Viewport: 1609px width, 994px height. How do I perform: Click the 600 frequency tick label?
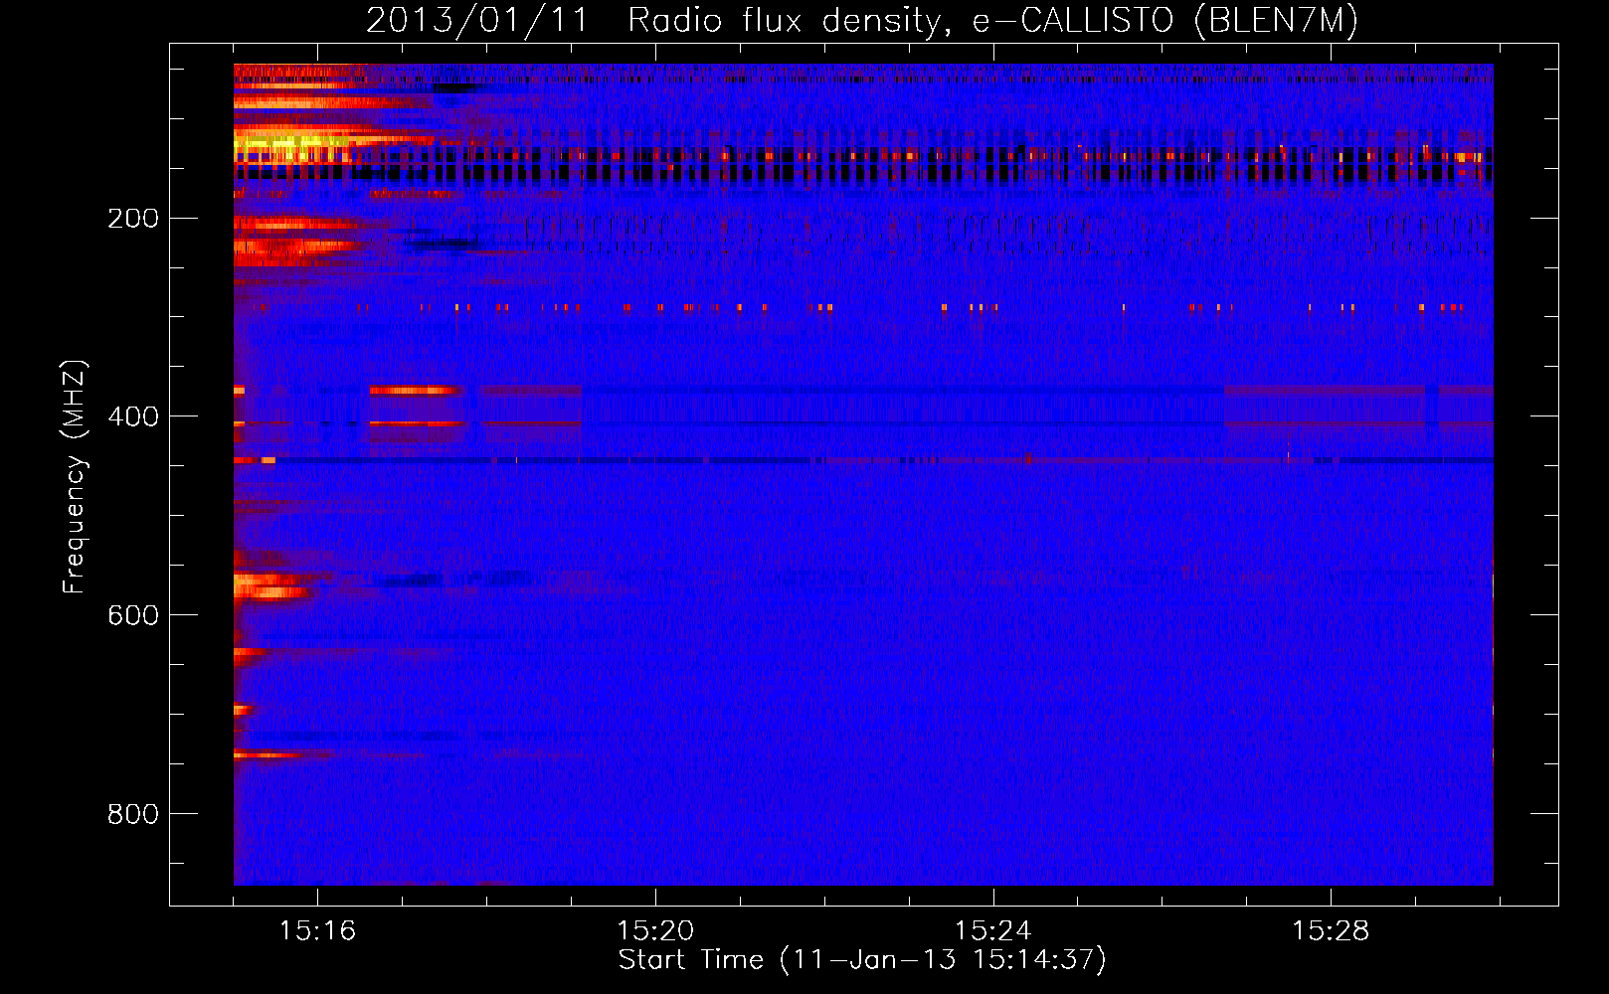point(133,615)
